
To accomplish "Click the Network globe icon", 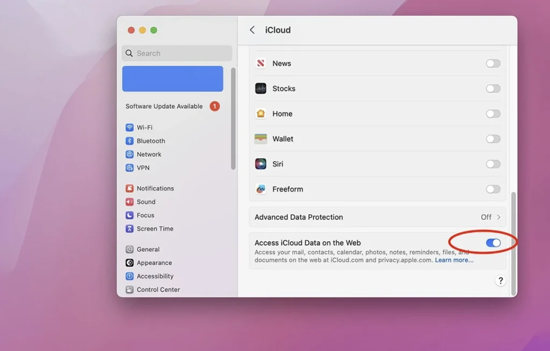I will [129, 154].
